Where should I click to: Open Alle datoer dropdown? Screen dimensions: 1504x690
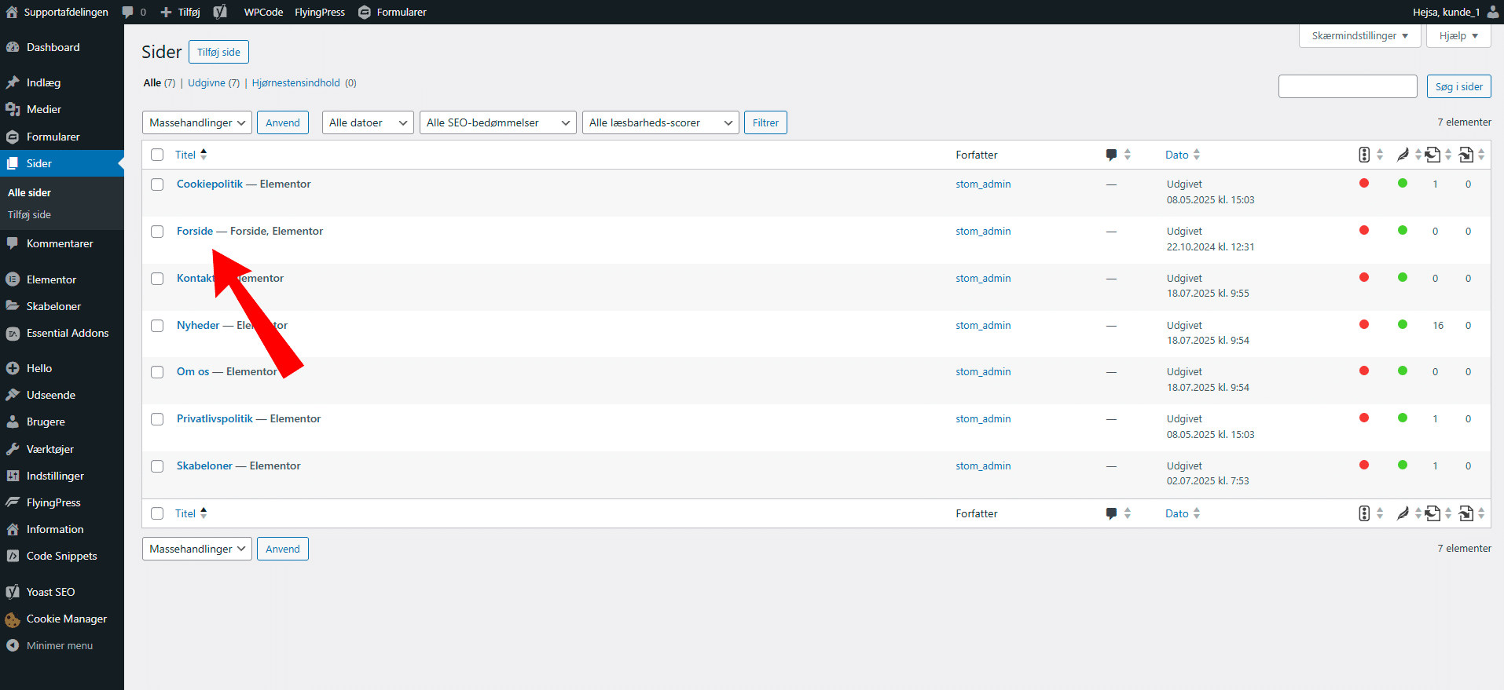368,122
